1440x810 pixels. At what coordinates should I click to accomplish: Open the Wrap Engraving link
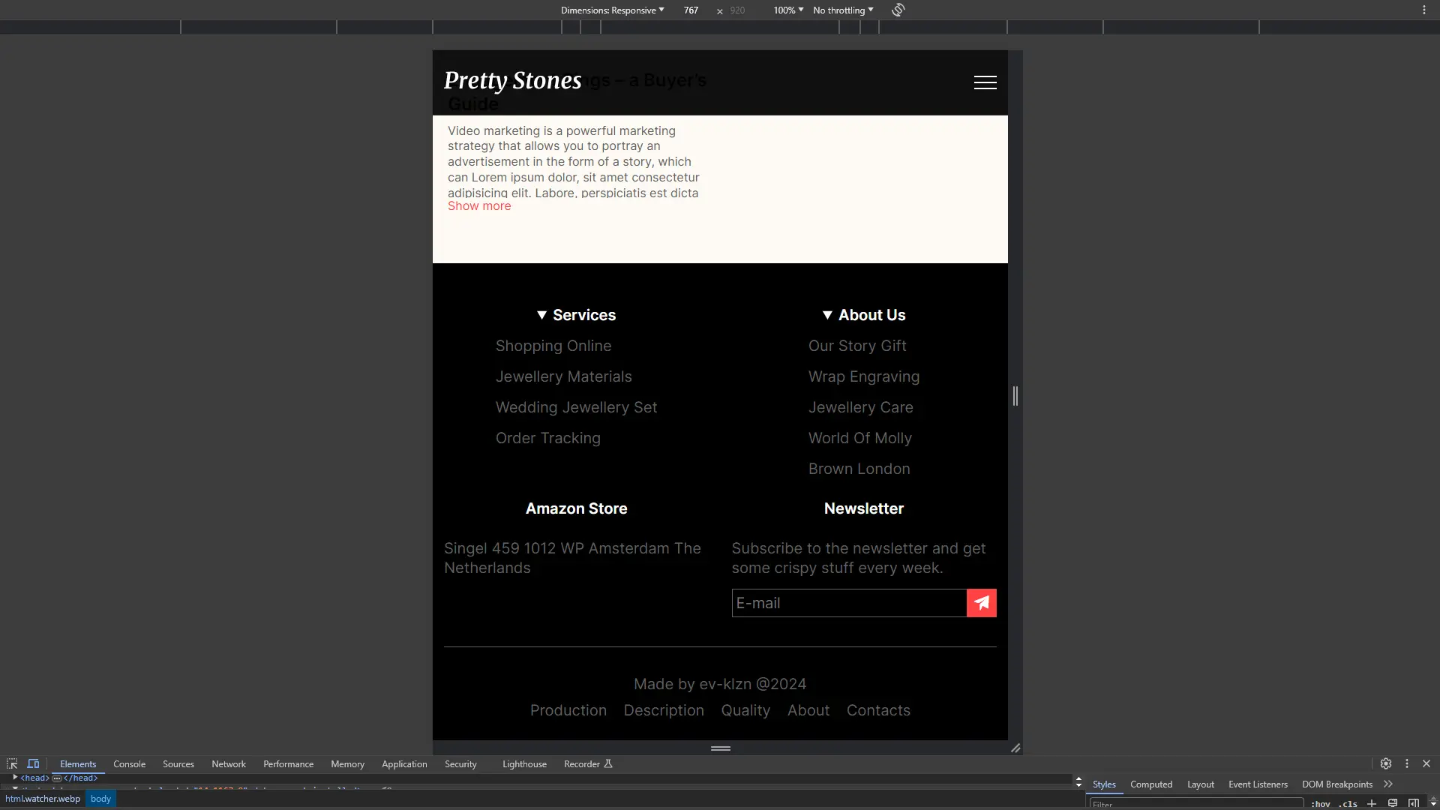tap(864, 376)
